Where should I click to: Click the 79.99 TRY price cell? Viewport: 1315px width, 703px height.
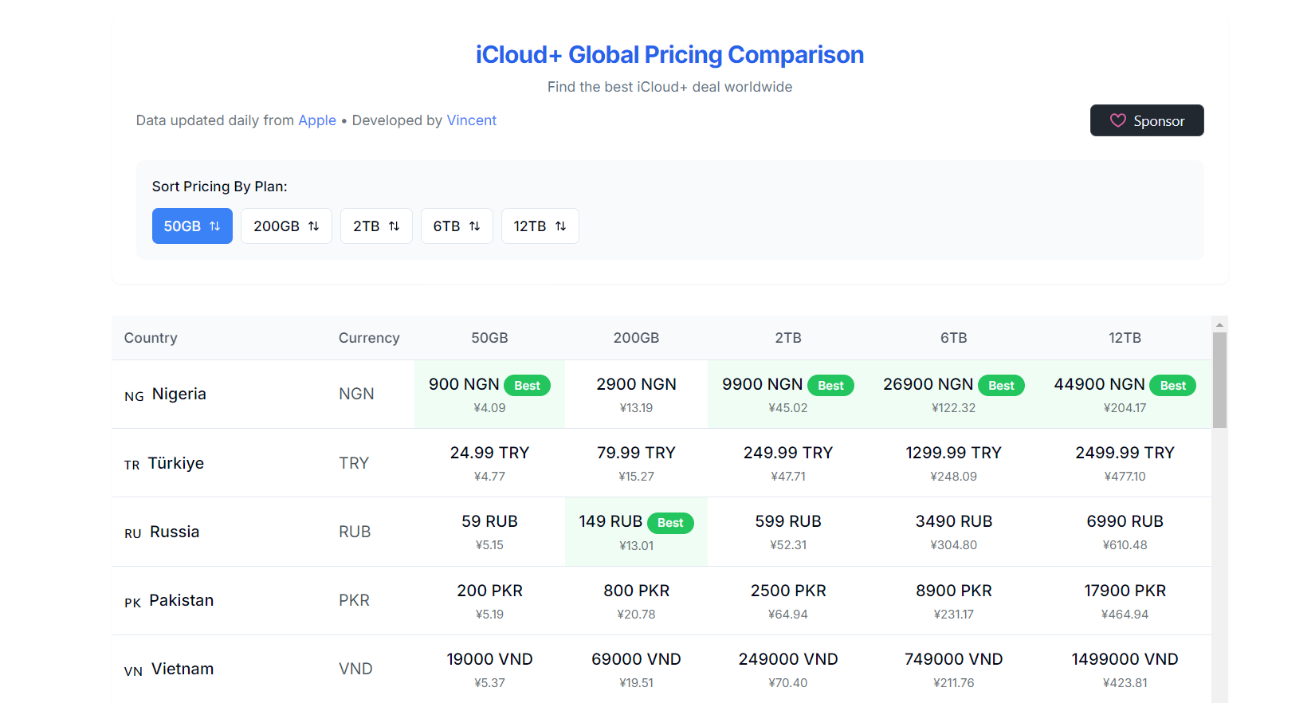pyautogui.click(x=636, y=463)
